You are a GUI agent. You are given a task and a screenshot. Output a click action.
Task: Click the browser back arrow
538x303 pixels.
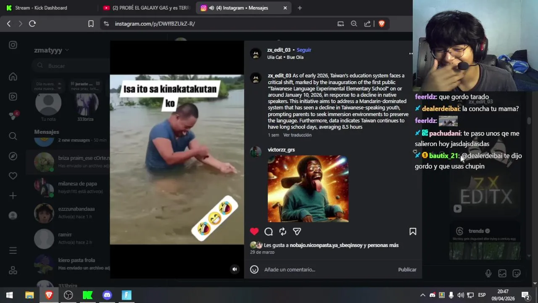9,24
